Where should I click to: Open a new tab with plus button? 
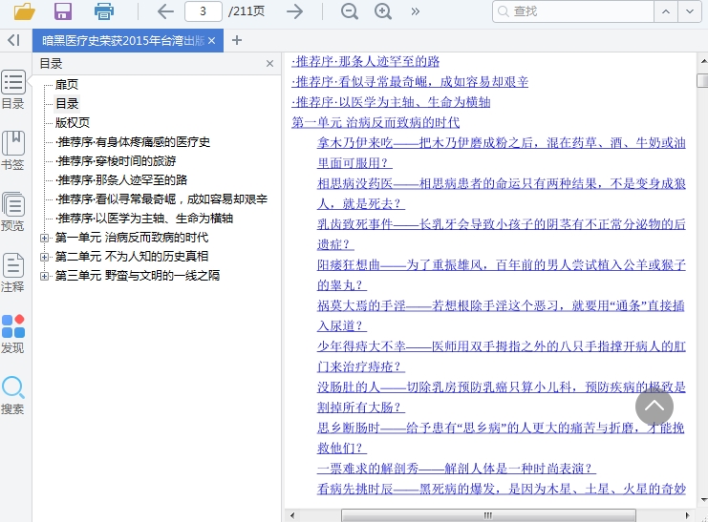(x=237, y=40)
